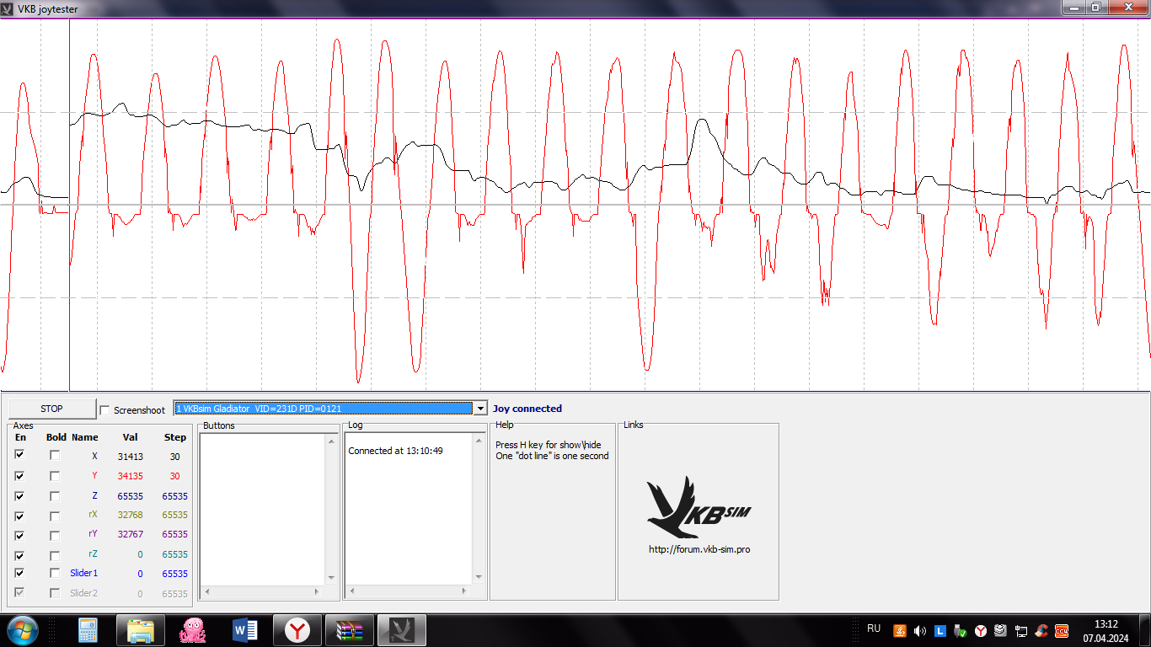The height and width of the screenshot is (647, 1151).
Task: Uncheck En checkbox for the rZ axis
Action: tap(20, 555)
